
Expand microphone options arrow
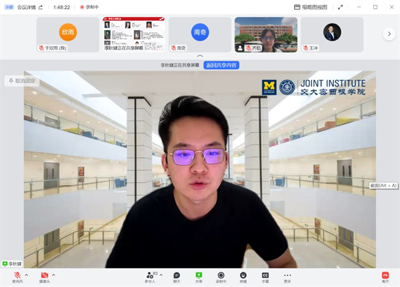pos(26,274)
